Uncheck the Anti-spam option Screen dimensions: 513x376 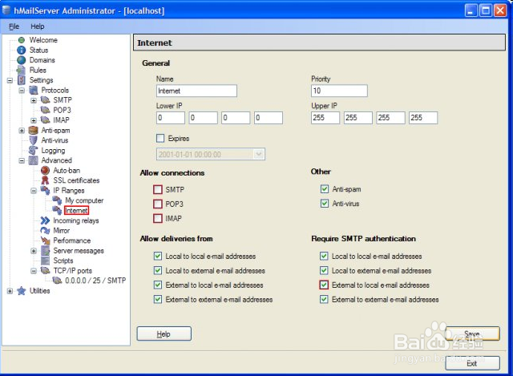325,189
